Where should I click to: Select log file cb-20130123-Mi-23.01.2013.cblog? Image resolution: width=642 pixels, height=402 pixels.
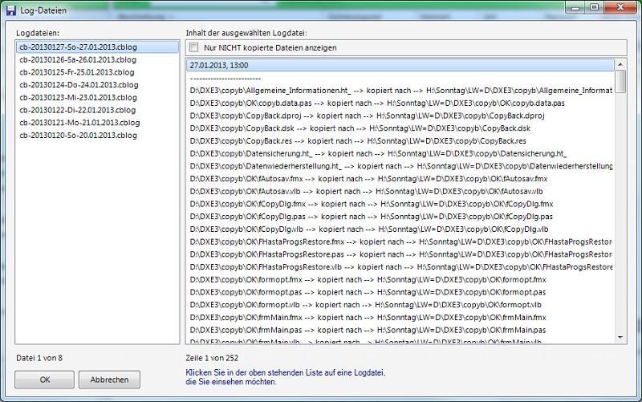click(x=77, y=97)
